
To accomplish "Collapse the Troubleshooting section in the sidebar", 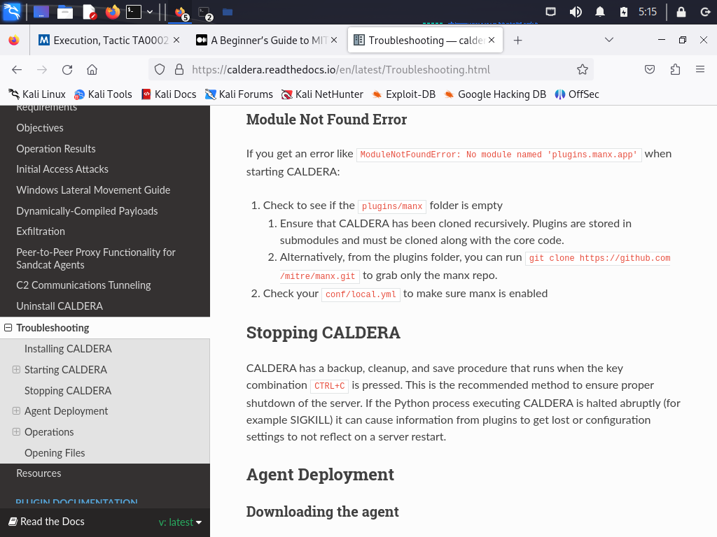I will point(7,327).
